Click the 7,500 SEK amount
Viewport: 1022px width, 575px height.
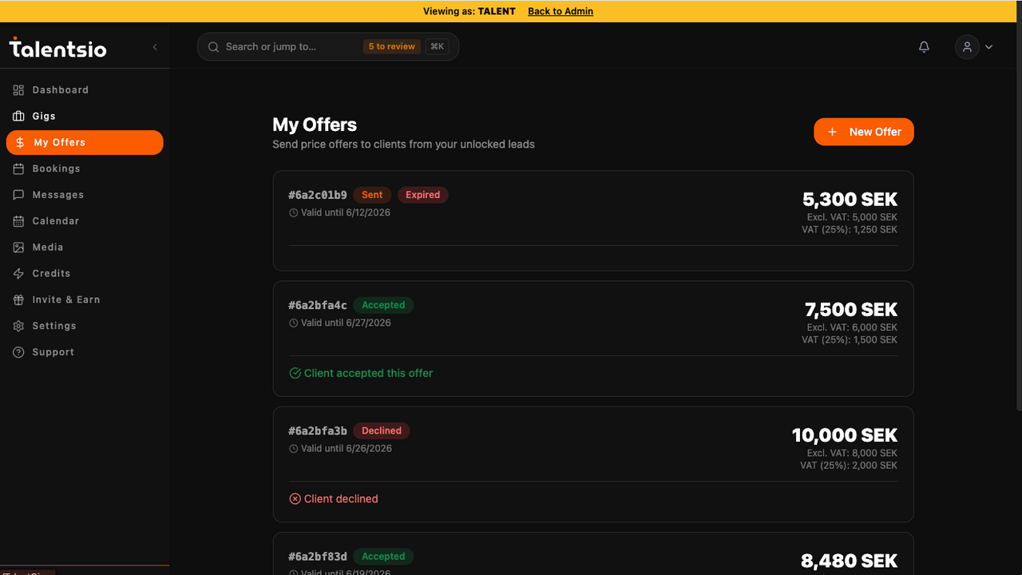851,310
